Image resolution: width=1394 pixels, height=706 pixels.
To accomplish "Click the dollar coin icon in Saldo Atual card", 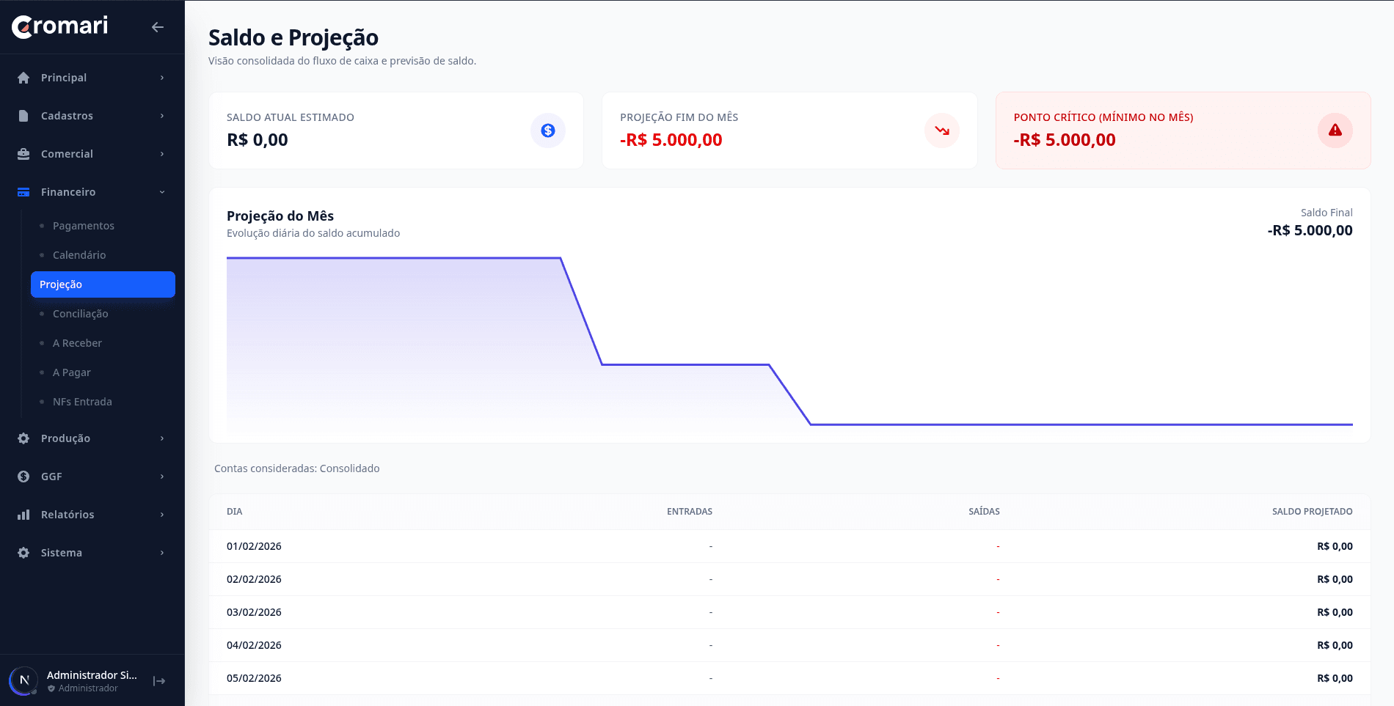I will coord(547,130).
